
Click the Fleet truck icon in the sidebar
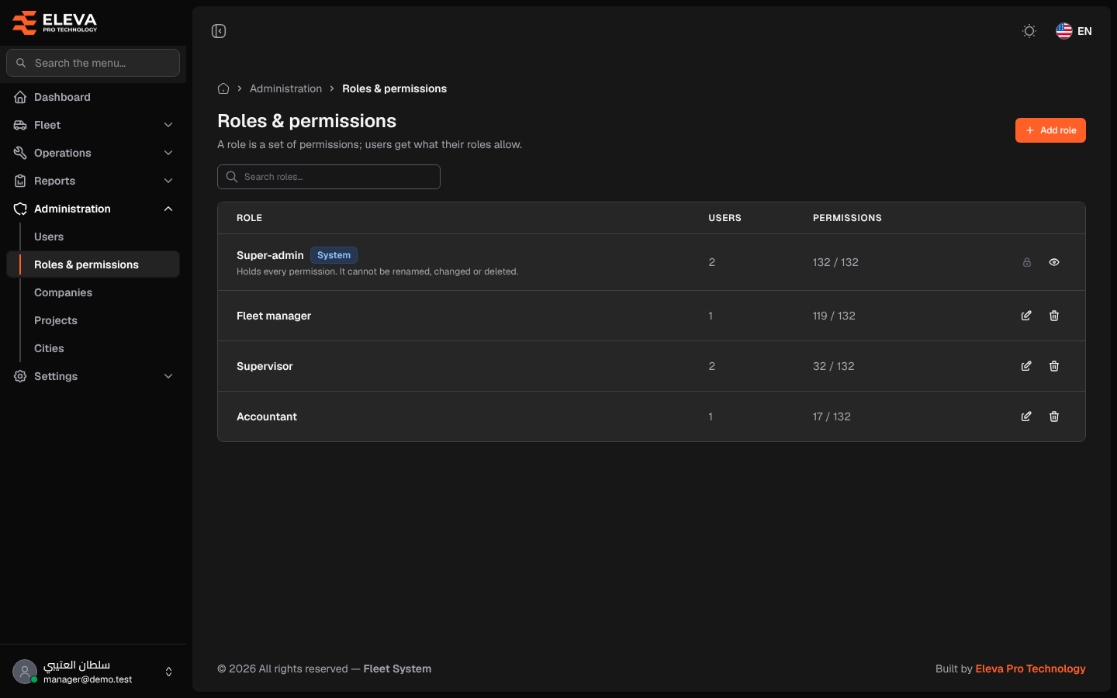20,125
